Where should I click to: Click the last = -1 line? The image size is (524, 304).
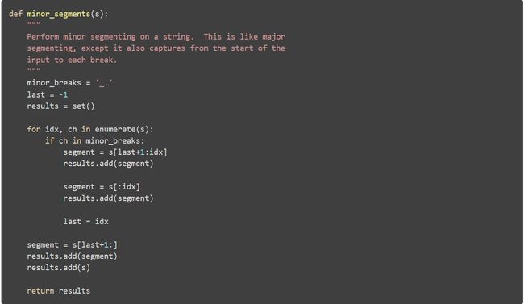click(47, 94)
